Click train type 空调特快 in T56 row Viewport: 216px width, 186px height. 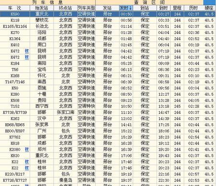click(86, 69)
